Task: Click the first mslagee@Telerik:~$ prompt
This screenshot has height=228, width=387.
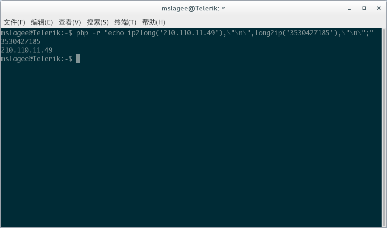Action: click(x=36, y=33)
